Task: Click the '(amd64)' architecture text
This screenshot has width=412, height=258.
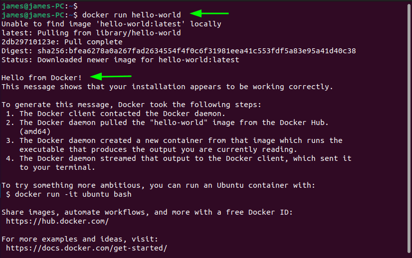Action: (35, 131)
